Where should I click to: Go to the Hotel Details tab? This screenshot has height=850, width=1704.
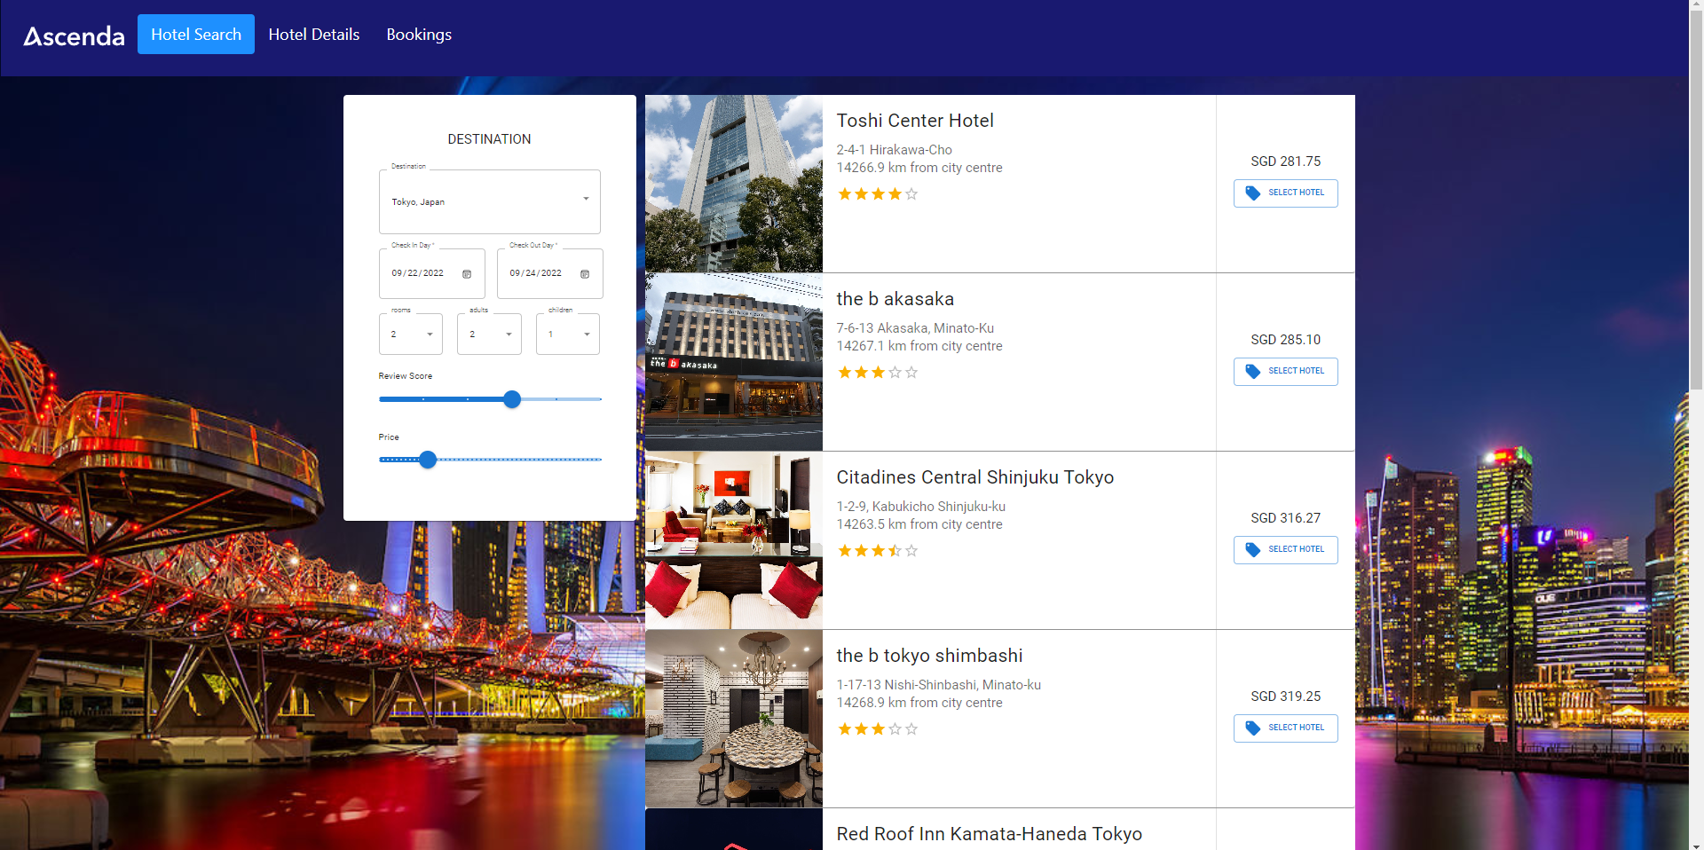[314, 34]
